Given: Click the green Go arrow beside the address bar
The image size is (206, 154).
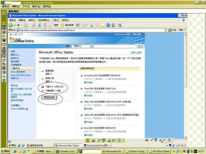Looking at the screenshot, I should click(170, 30).
